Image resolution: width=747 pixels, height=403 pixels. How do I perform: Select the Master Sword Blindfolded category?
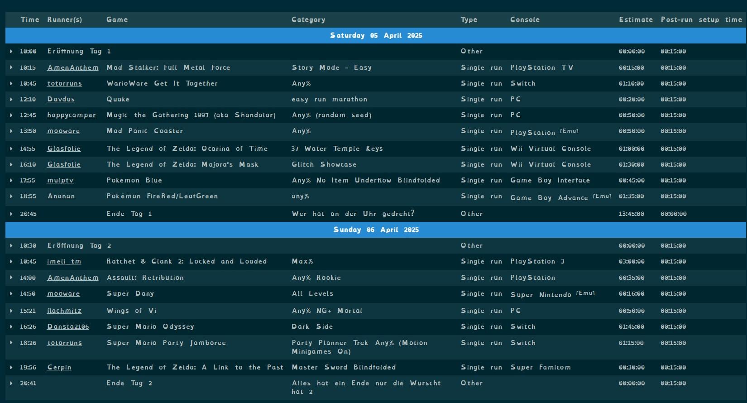click(x=344, y=367)
